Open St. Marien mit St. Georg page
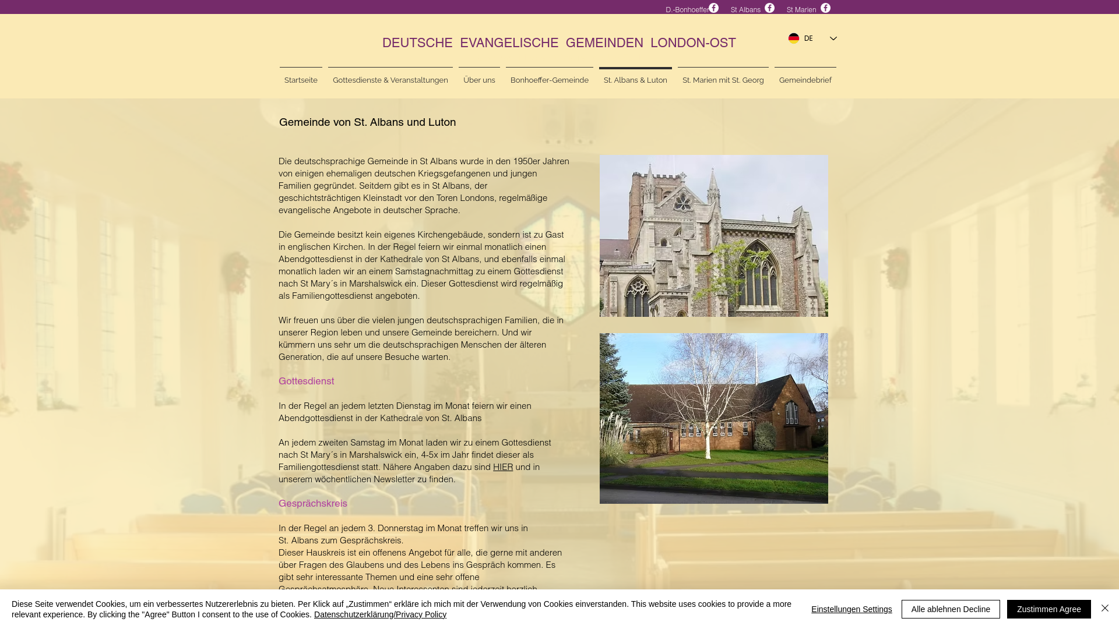 tap(723, 80)
